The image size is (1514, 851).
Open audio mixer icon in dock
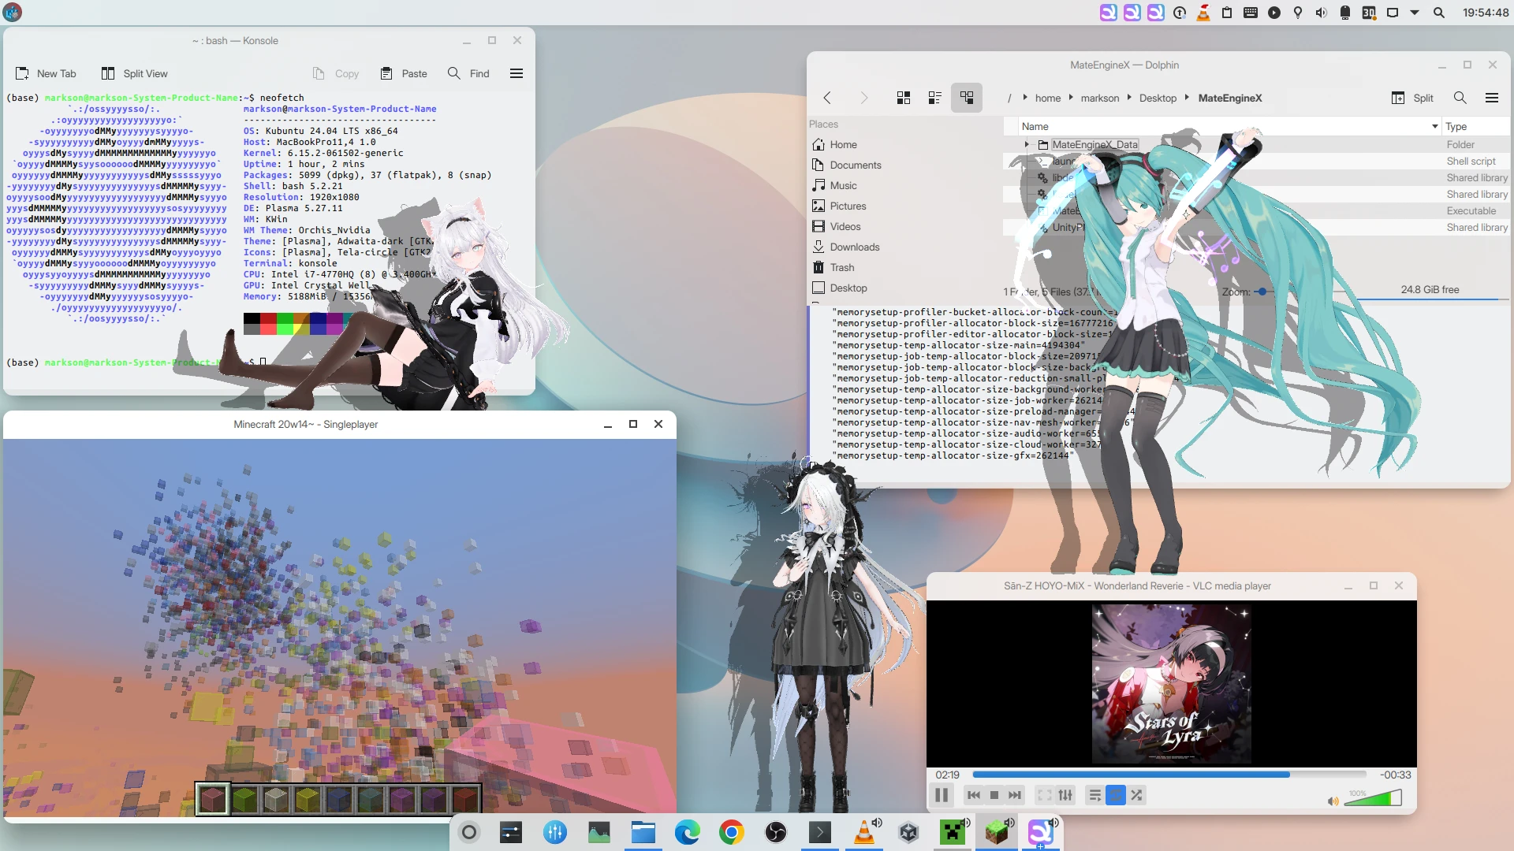[555, 832]
